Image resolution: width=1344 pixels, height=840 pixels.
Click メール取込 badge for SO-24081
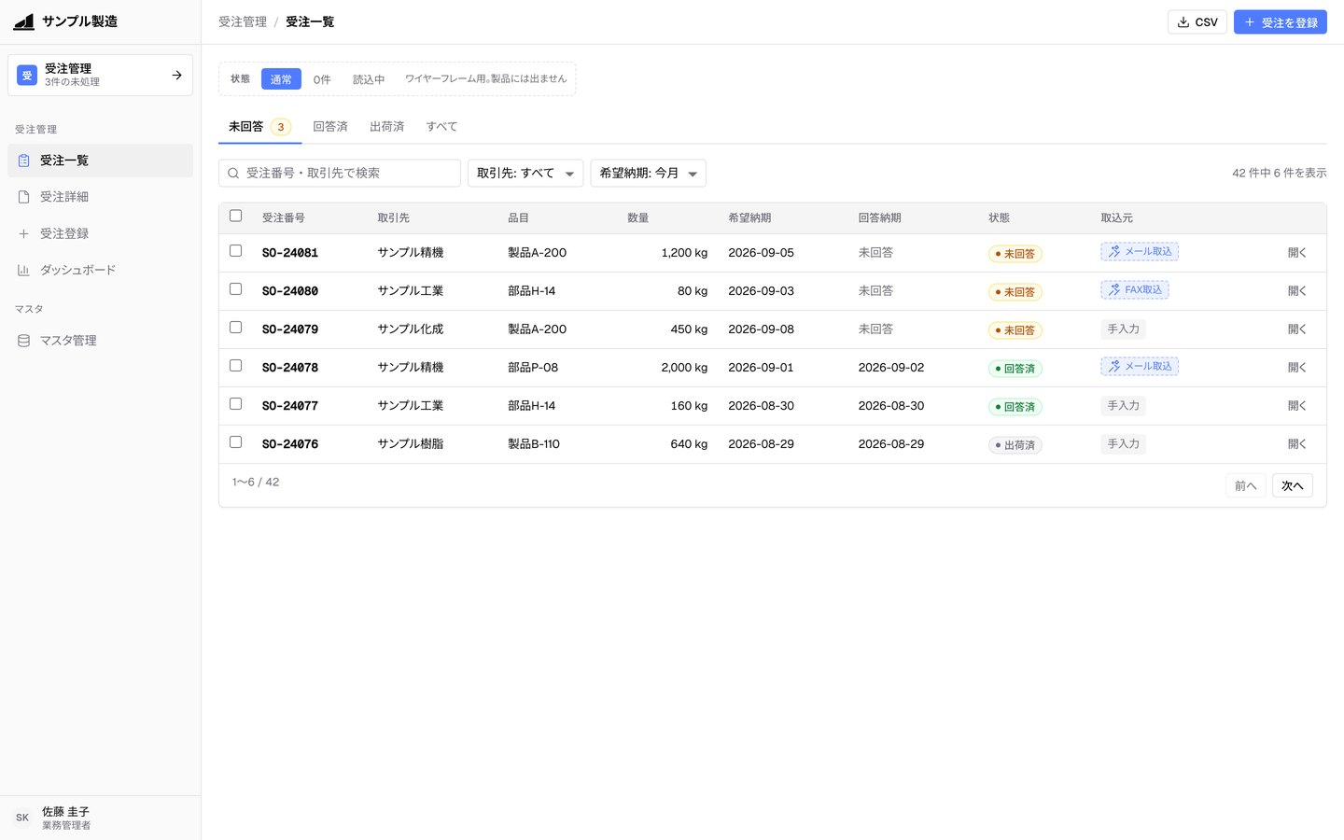point(1140,252)
